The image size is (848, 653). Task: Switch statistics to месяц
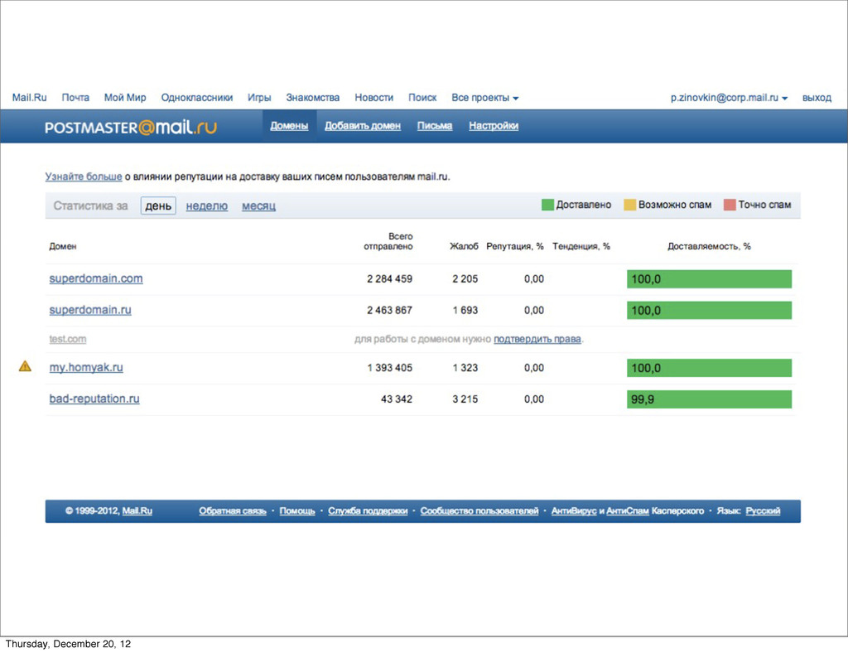[x=258, y=206]
